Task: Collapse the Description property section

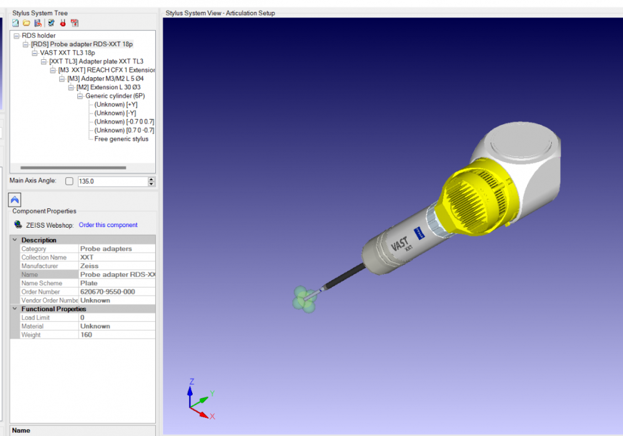Action: tap(15, 240)
